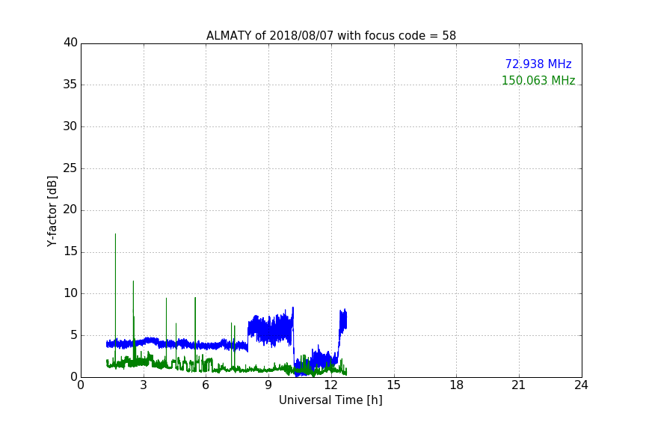Click the y-axis tick label 40
This screenshot has height=431, width=646.
pos(70,43)
